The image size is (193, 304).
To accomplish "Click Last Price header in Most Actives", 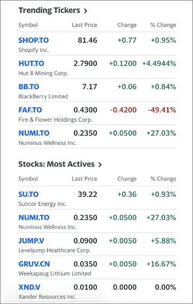I will coord(84,179).
